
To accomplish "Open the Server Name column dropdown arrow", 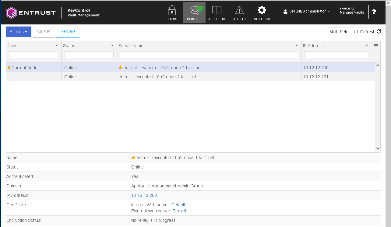I will (297, 45).
